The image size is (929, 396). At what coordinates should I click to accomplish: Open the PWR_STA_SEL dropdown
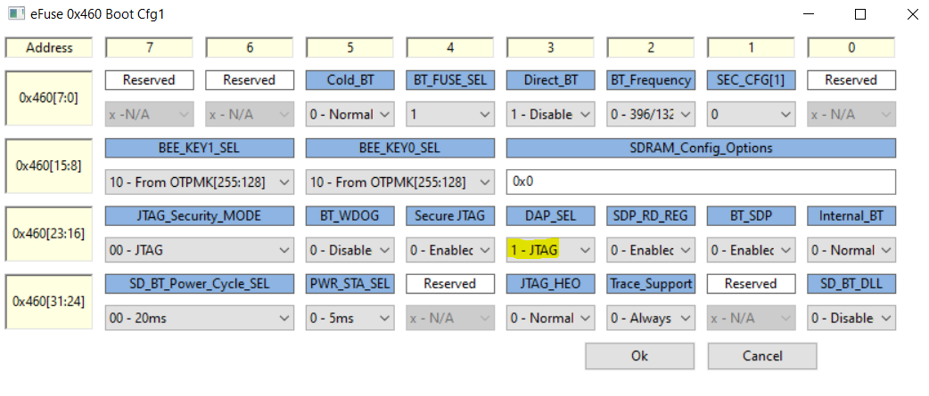(349, 318)
